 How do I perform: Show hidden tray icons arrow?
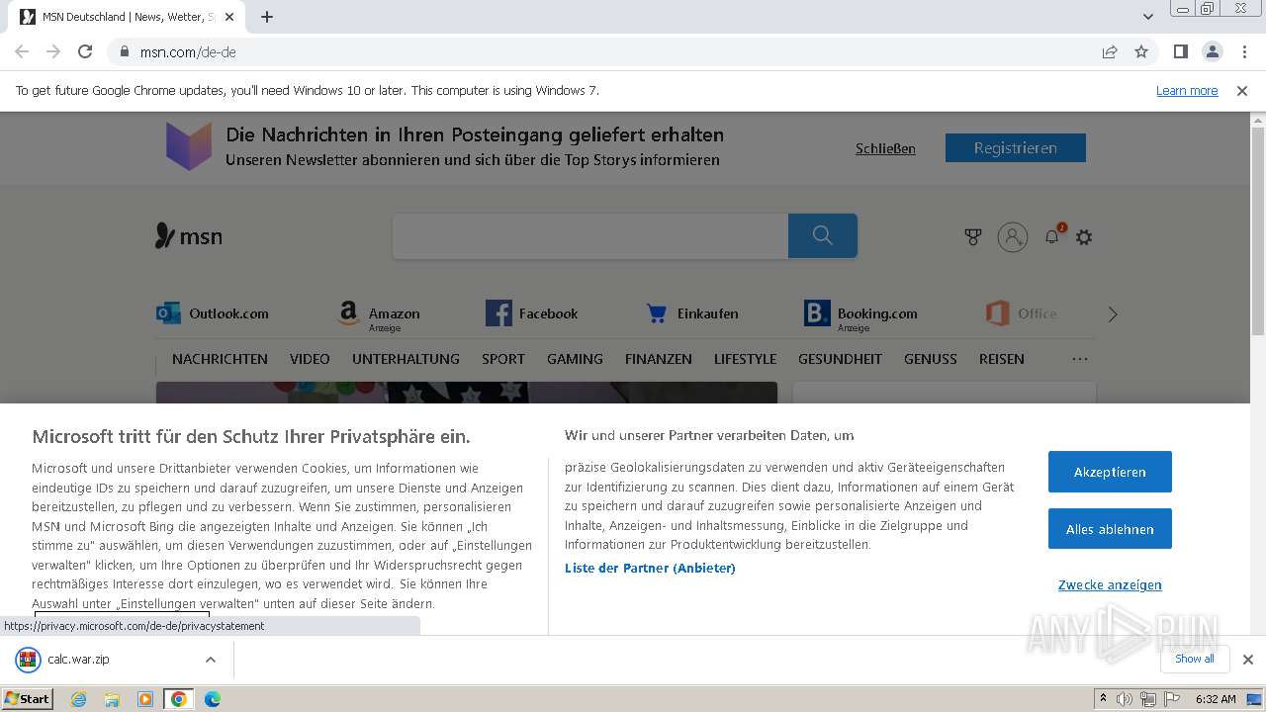[1103, 699]
